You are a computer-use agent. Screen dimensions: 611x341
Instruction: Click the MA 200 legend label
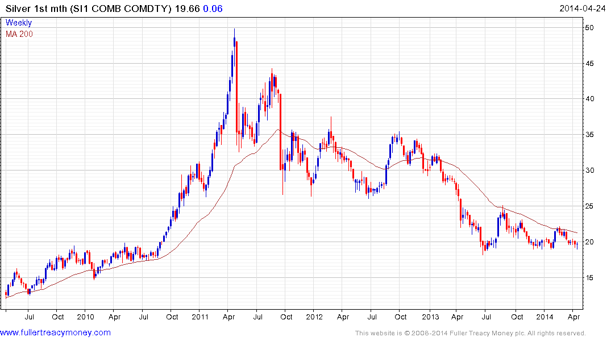tap(19, 34)
